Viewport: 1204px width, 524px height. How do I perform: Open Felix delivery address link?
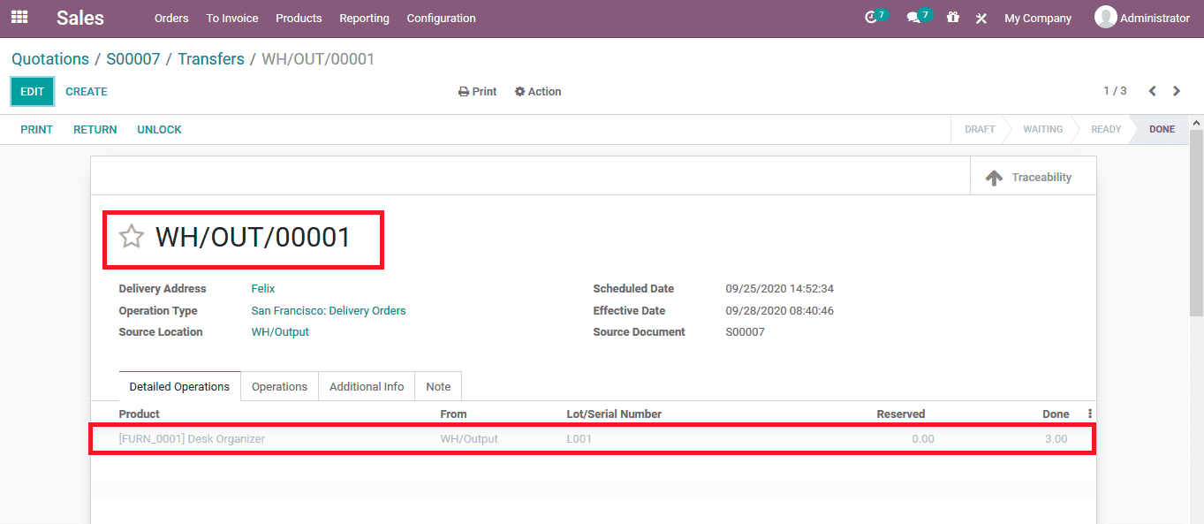(263, 289)
